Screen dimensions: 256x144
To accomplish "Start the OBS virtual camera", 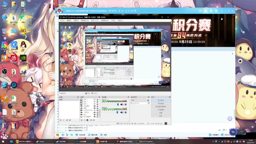I will pyautogui.click(x=161, y=107).
